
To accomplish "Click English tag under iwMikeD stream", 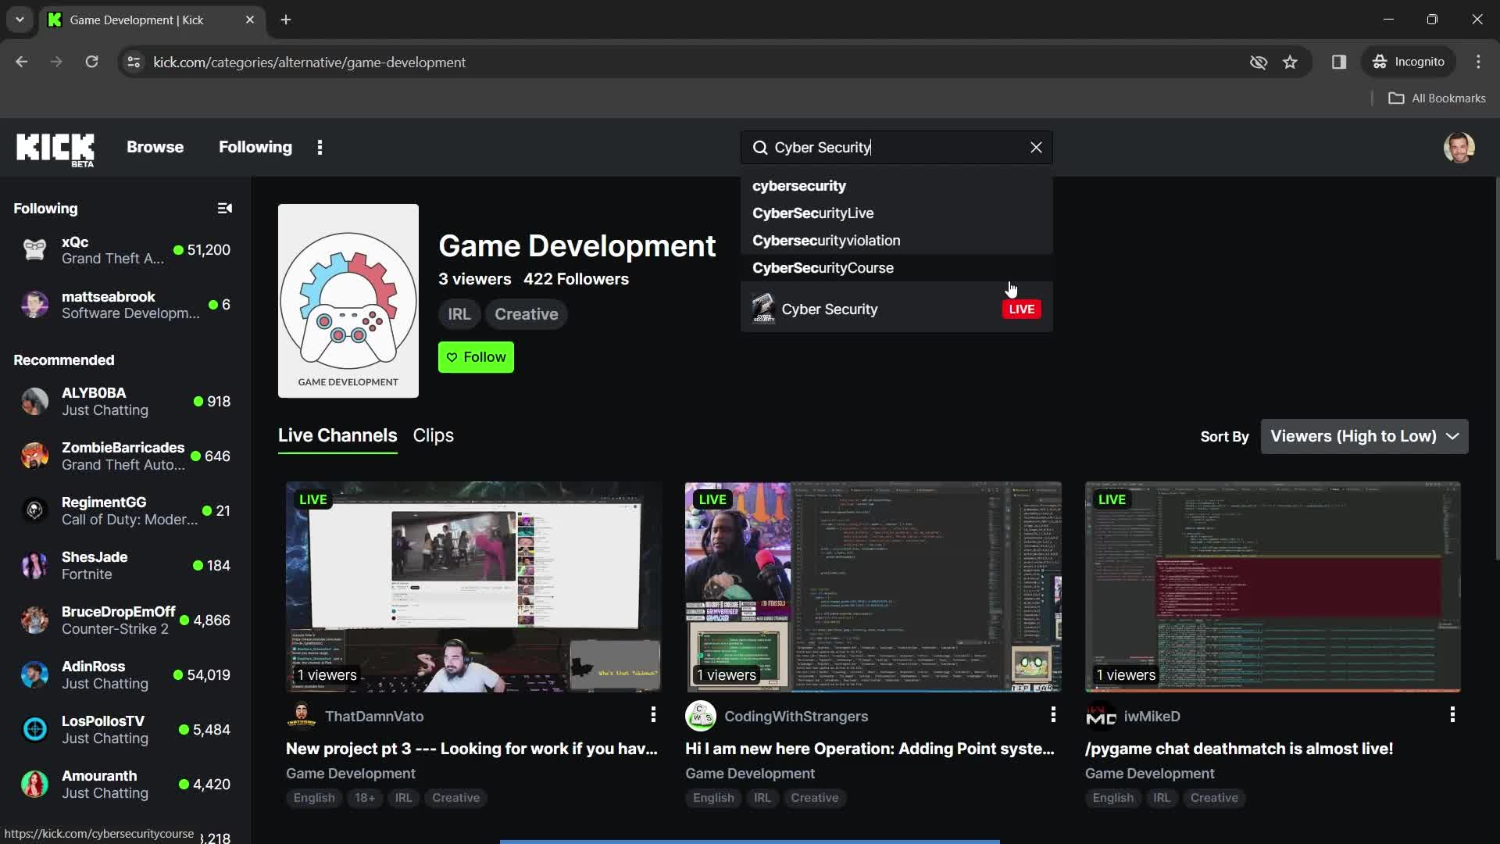I will click(1112, 798).
